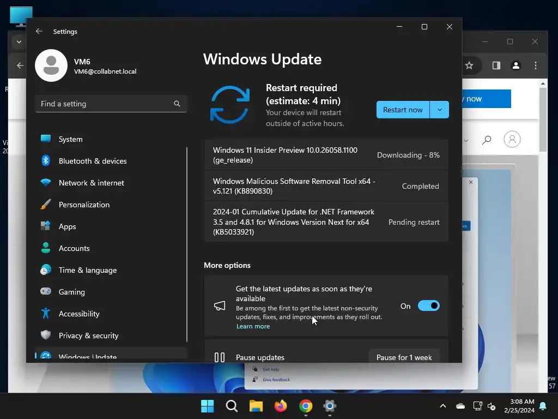
Task: Click the Privacy shield icon
Action: pyautogui.click(x=46, y=335)
